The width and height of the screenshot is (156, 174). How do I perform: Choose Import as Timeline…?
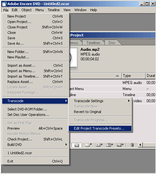click(x=35, y=76)
